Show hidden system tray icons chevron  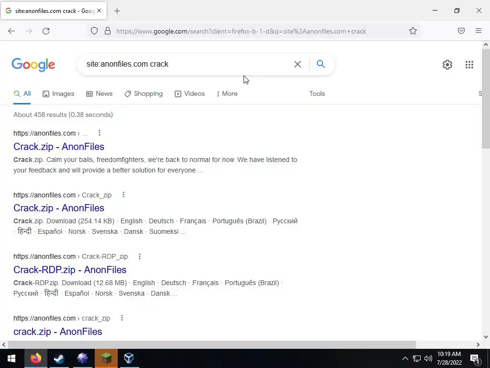[405, 358]
